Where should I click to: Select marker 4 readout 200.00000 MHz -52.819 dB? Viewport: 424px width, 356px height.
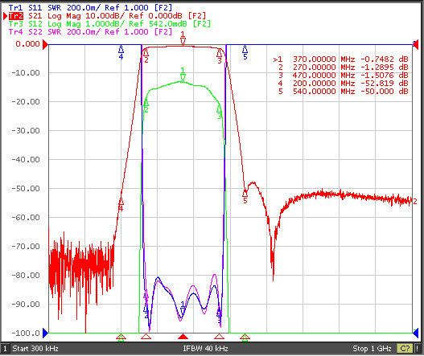point(344,84)
